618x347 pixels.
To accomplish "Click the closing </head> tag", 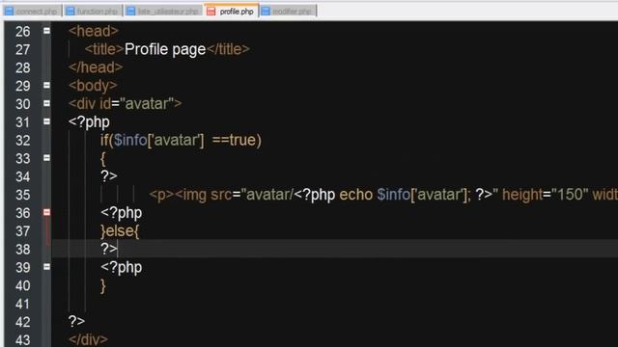I will click(x=96, y=67).
